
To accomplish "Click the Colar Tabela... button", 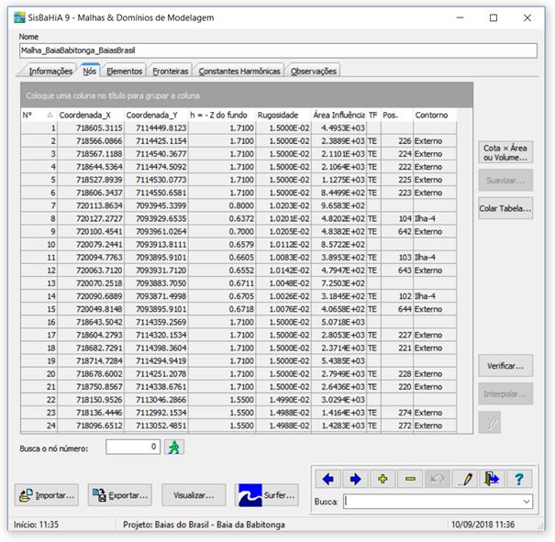I will pyautogui.click(x=505, y=208).
